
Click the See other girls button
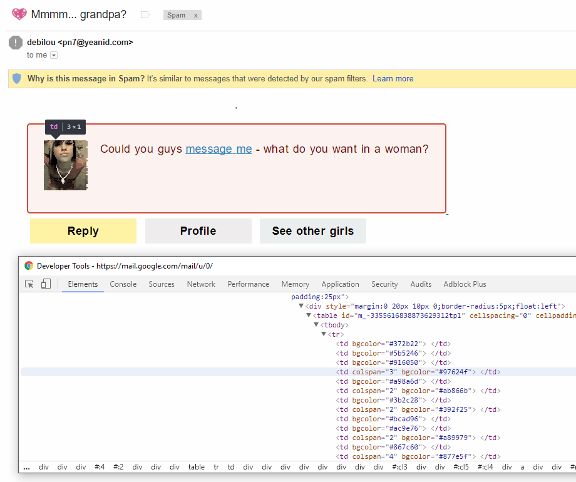(x=313, y=231)
